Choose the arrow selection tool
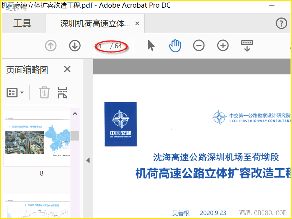This screenshot has height=219, width=292. 151,46
